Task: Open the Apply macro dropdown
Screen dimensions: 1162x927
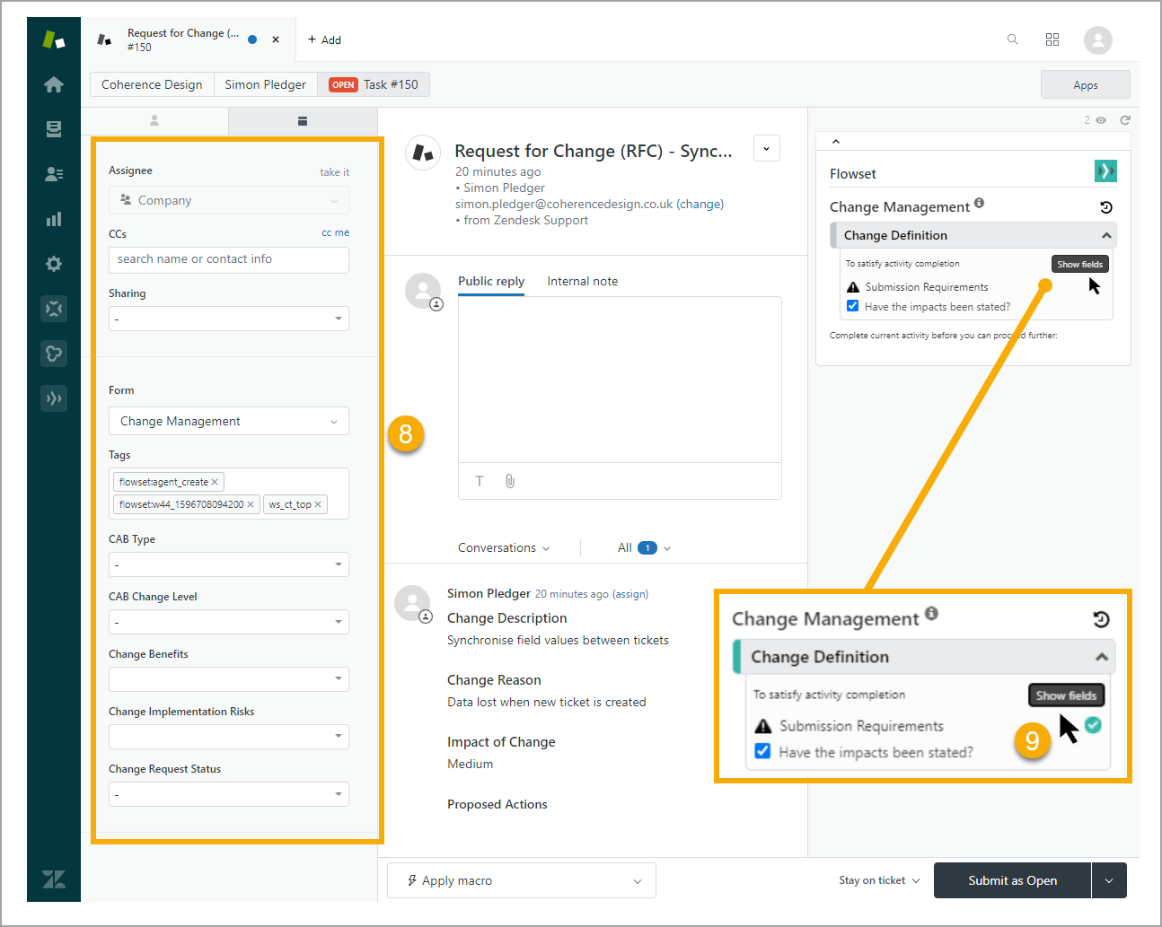Action: click(x=522, y=880)
